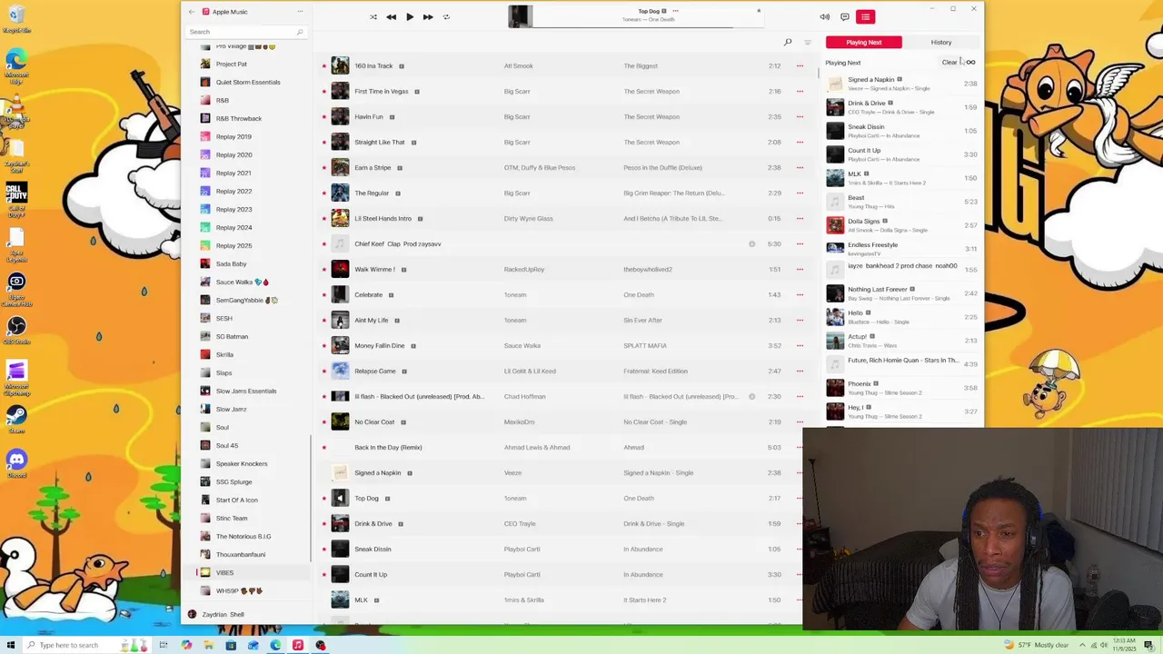Click Lil Steel Hands Intro album art
Image resolution: width=1163 pixels, height=654 pixels.
coord(340,218)
